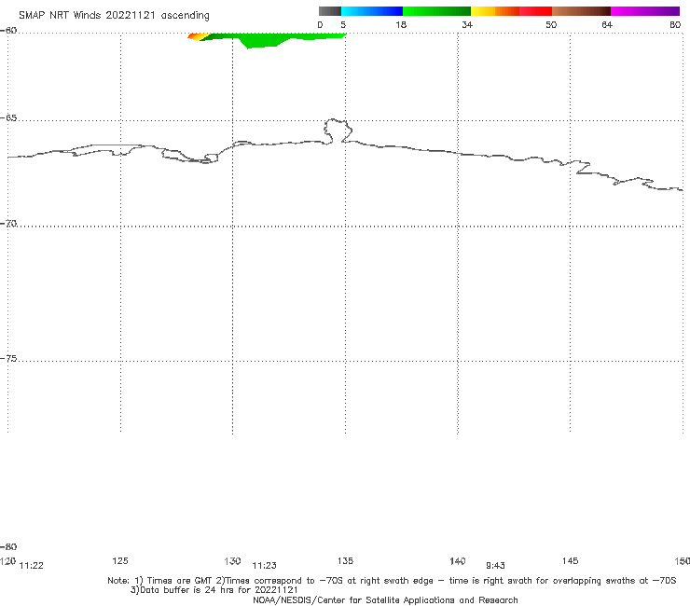The height and width of the screenshot is (606, 690).
Task: Click the swath time '11:23'
Action: 264,566
